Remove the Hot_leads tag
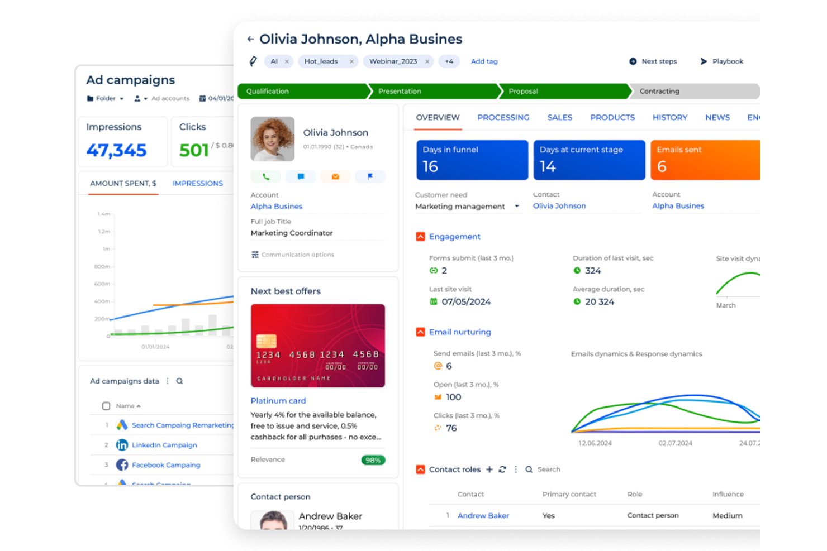The width and height of the screenshot is (827, 551). 351,61
